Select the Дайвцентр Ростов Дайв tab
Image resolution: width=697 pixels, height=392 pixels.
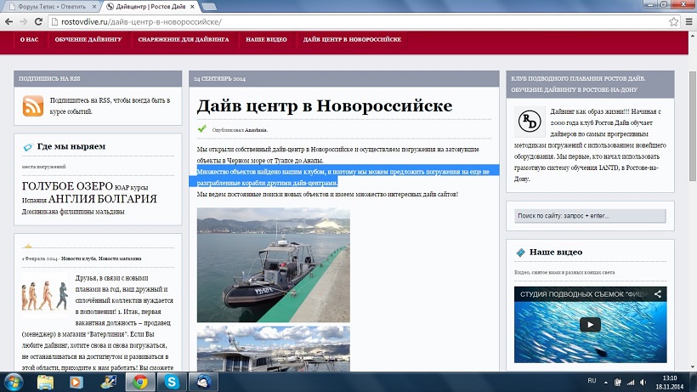(150, 7)
